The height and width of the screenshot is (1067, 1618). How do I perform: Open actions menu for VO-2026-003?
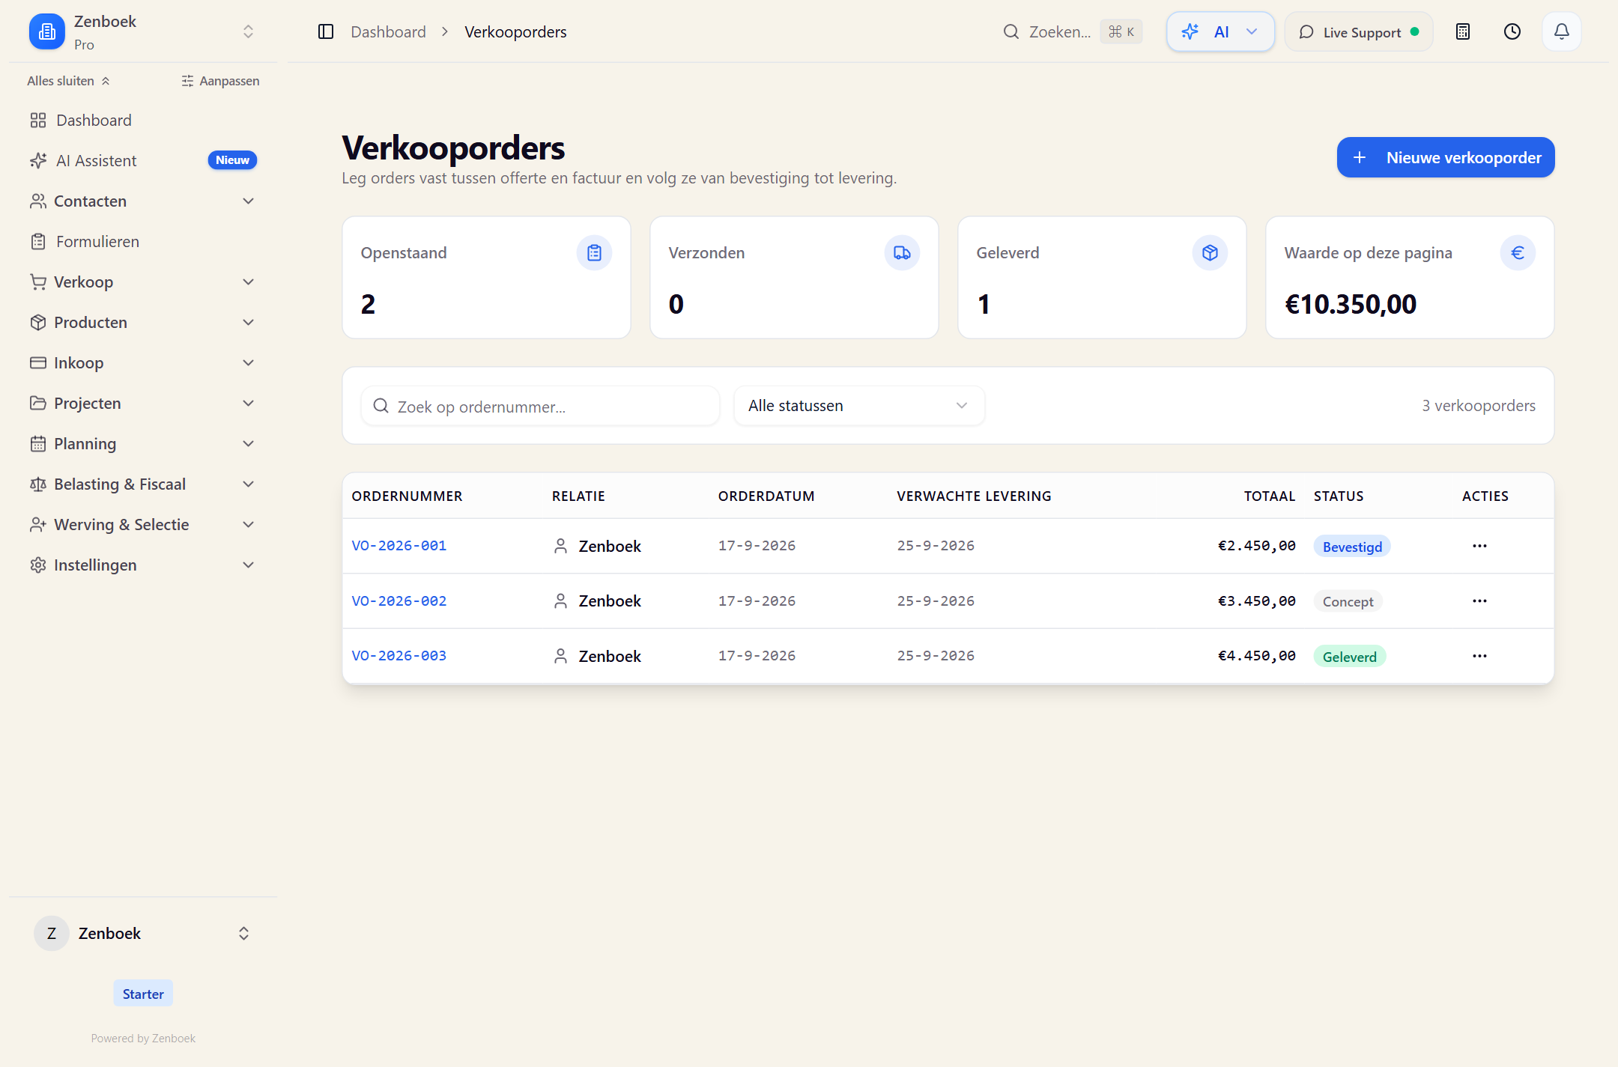(x=1479, y=656)
